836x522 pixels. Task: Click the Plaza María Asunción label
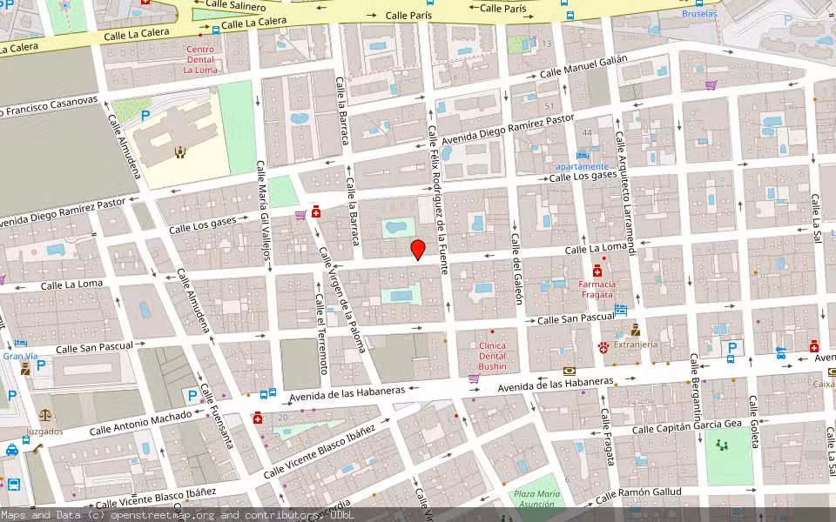537,499
